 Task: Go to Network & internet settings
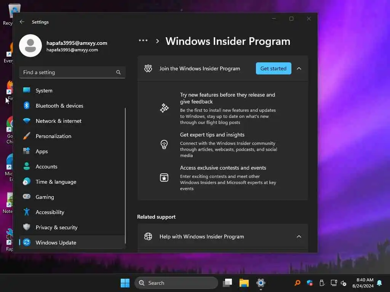coord(72,121)
